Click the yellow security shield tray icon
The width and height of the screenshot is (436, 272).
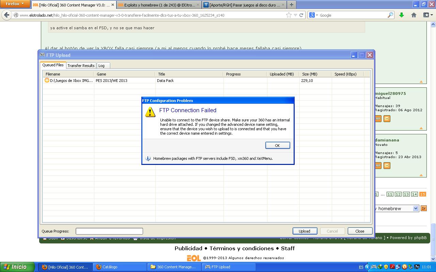click(x=386, y=267)
